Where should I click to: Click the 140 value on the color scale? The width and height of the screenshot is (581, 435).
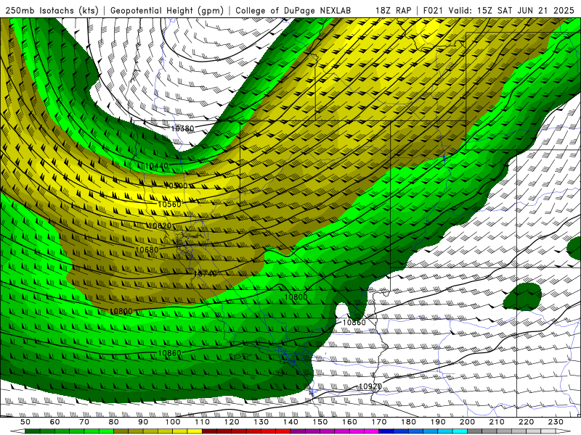click(291, 422)
